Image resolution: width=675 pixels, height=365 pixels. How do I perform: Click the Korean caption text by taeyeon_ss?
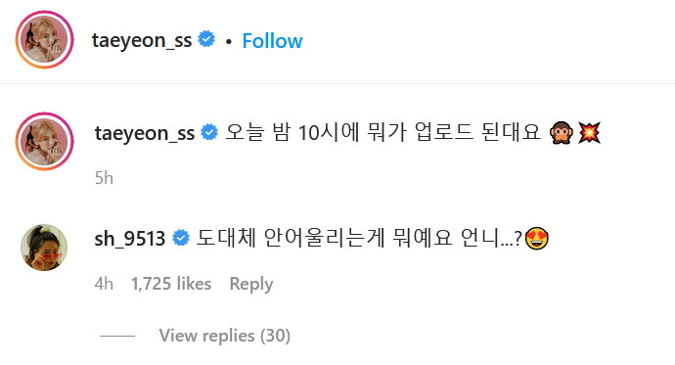382,132
